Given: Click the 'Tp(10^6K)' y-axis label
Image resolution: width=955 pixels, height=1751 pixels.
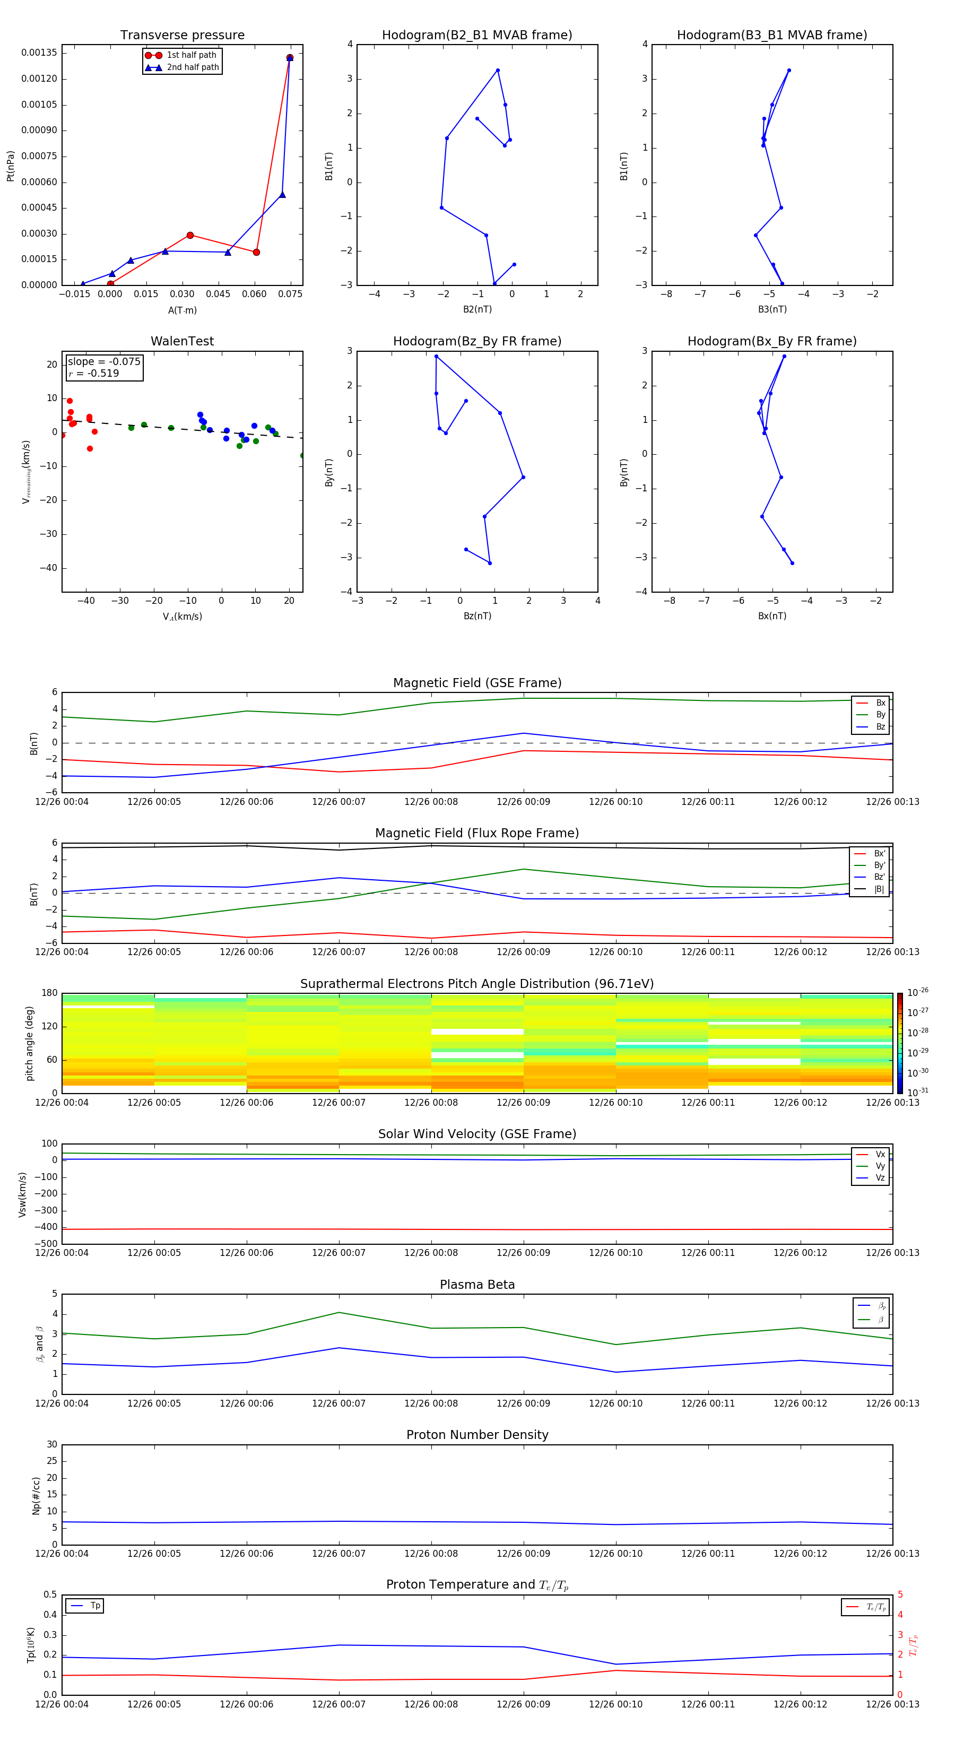Looking at the screenshot, I should pos(31,1645).
